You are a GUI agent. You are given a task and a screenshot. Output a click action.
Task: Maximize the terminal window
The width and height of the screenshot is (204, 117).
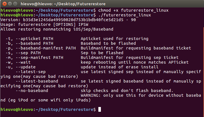tap(14, 3)
